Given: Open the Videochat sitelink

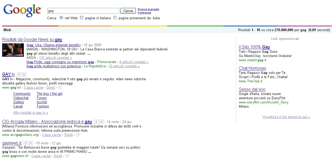Looking at the screenshot, I should 21,98.
